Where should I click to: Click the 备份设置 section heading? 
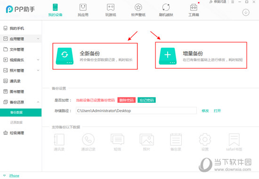(59, 89)
